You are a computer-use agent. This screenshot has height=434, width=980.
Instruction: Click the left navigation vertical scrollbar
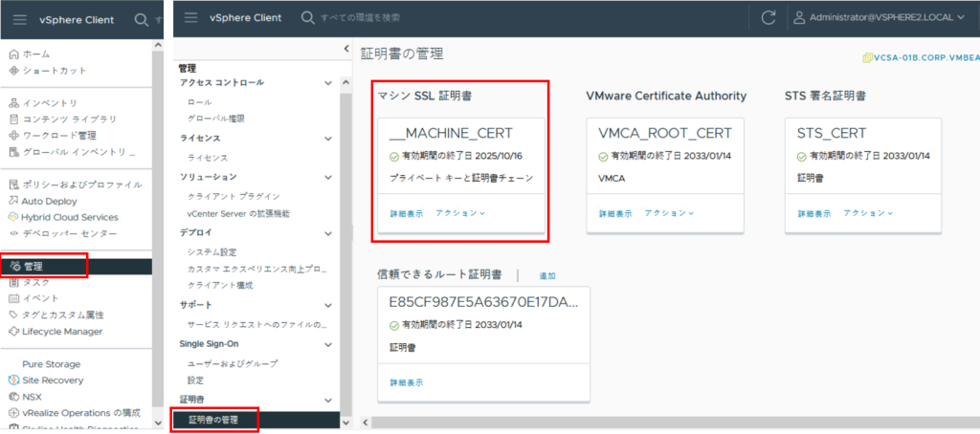[158, 231]
